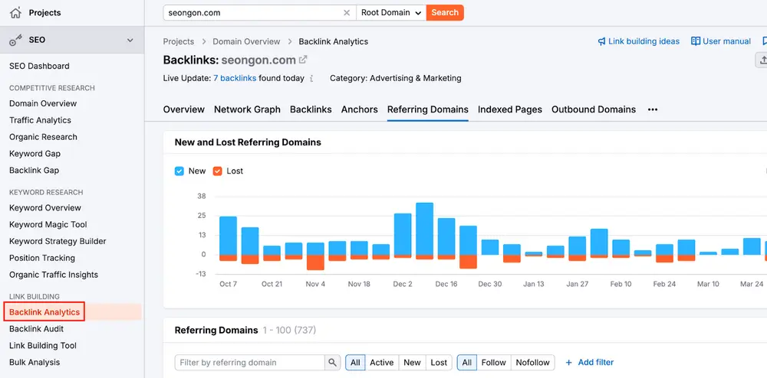The image size is (767, 378).
Task: Open Backlink Gap in sidebar
Action: click(x=35, y=170)
